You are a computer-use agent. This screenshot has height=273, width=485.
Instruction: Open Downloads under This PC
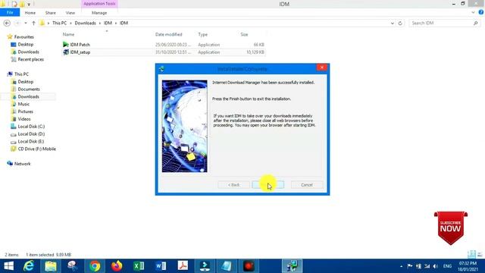pos(28,96)
